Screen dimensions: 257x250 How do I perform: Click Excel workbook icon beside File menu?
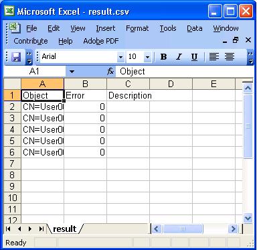15,28
